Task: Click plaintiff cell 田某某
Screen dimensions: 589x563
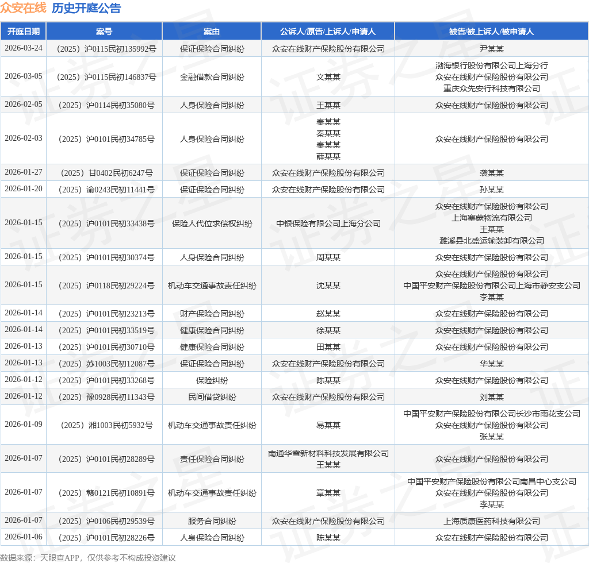Action: click(x=328, y=347)
